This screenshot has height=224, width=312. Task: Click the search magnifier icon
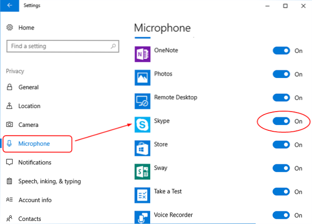tap(113, 46)
